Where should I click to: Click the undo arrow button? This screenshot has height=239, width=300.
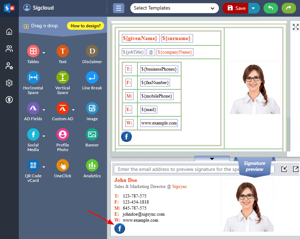tap(271, 8)
